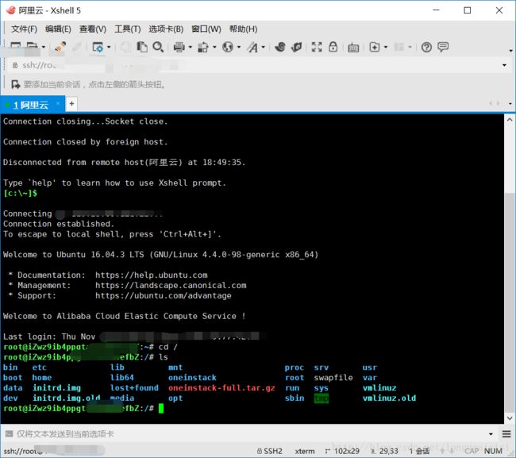Screen dimensions: 516x458
Task: Click the New session toolbar icon
Action: tap(15, 47)
